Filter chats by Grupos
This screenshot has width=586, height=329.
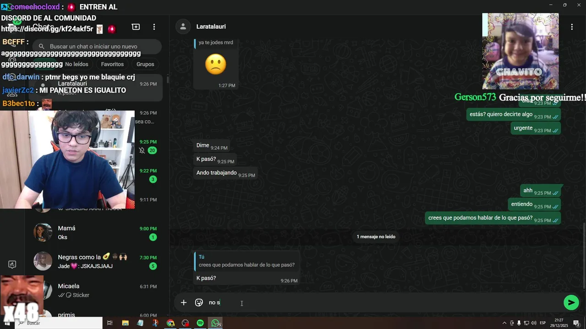tap(145, 64)
